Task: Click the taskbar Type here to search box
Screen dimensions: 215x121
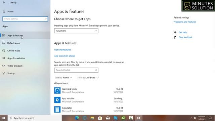Action: click(x=35, y=118)
